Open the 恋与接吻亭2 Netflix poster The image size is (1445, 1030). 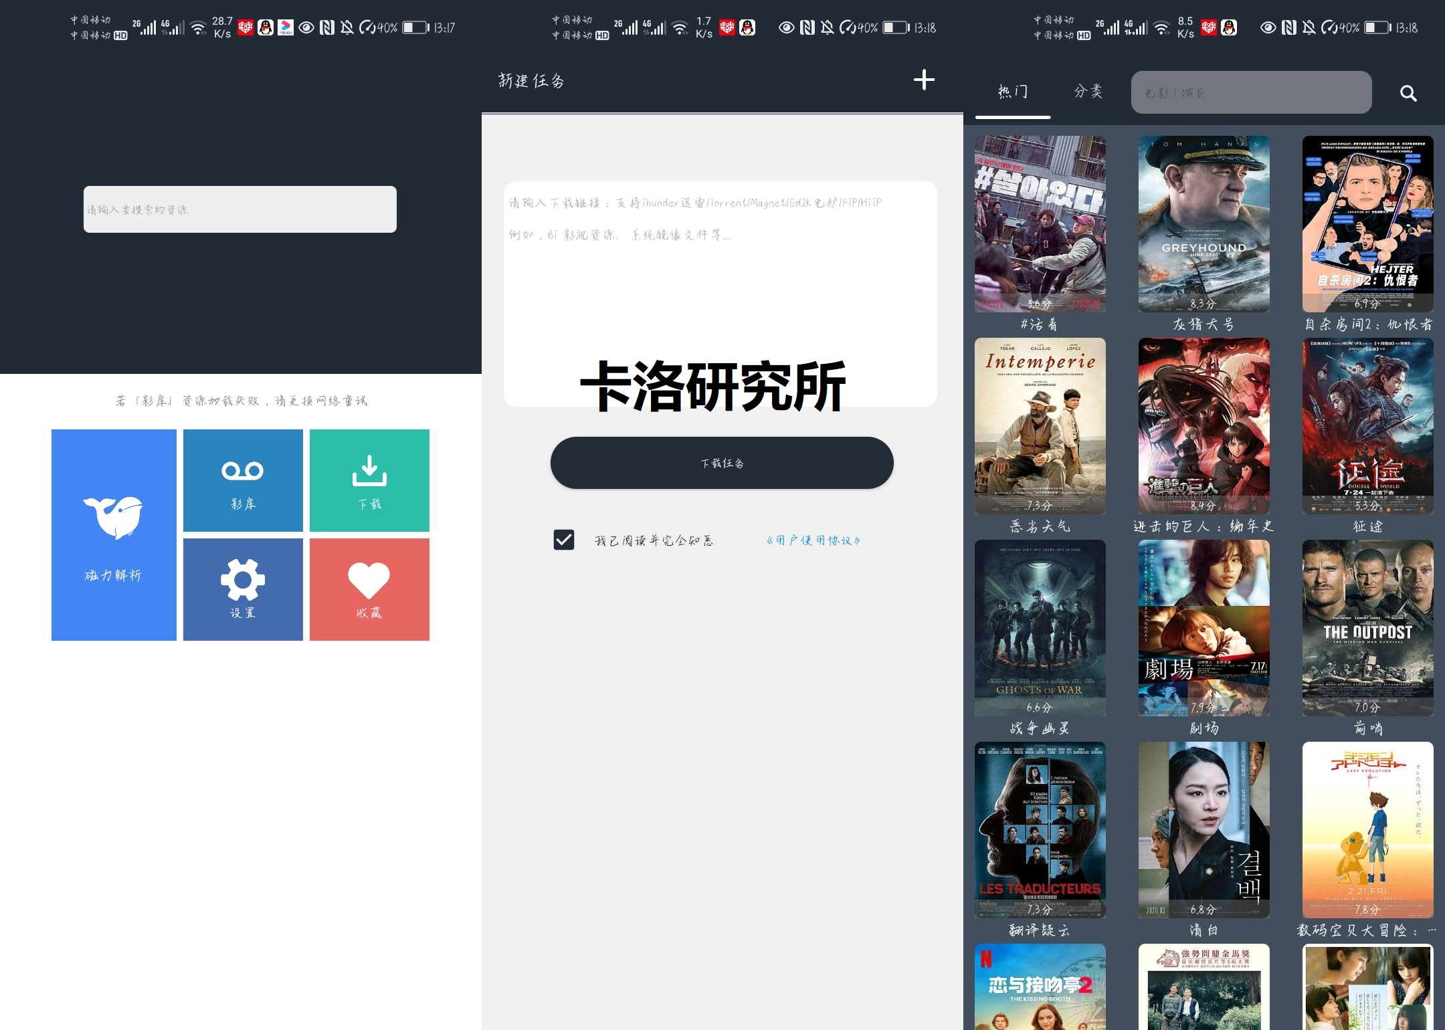(1040, 987)
